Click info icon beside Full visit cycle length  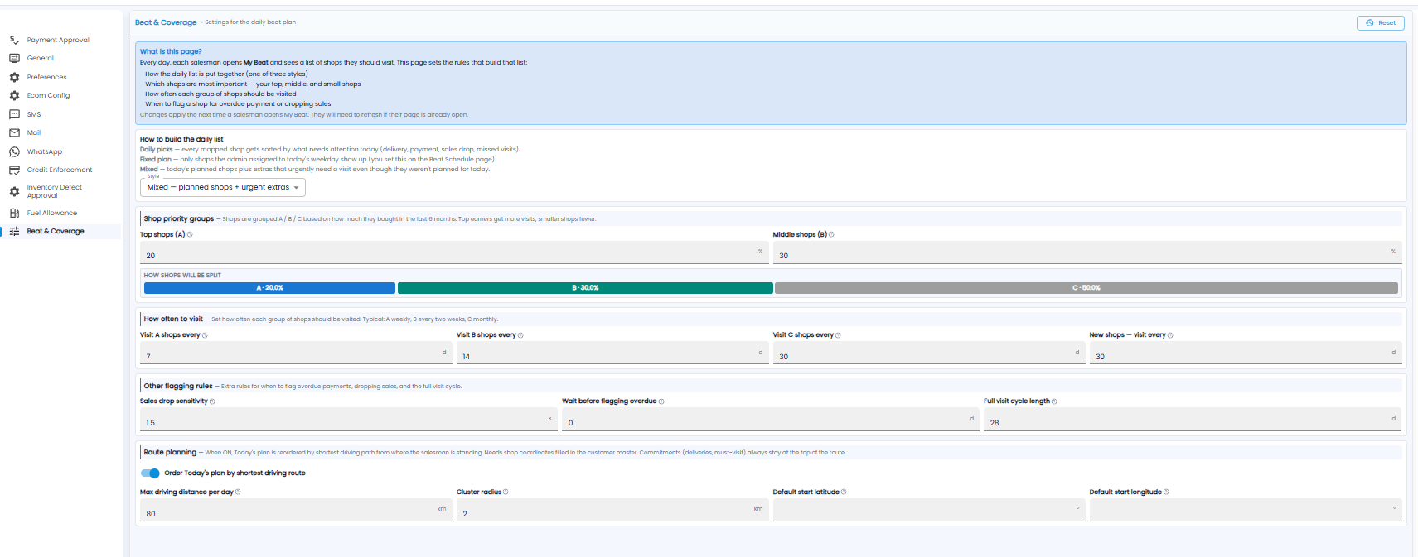point(1054,401)
